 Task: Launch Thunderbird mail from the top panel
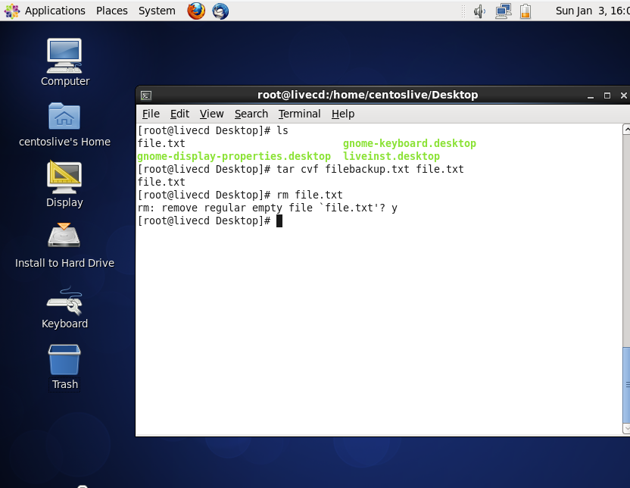coord(220,11)
